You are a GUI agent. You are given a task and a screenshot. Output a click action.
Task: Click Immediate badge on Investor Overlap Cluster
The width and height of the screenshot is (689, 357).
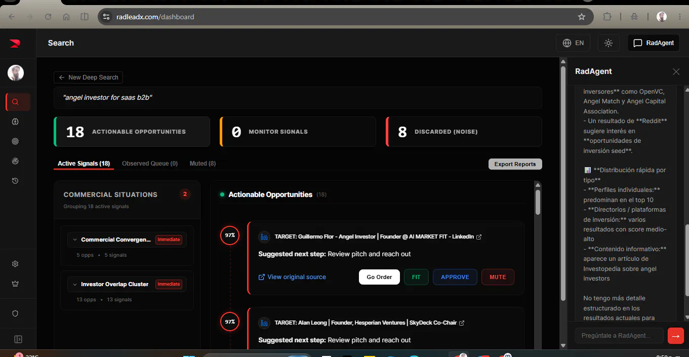[x=169, y=284]
